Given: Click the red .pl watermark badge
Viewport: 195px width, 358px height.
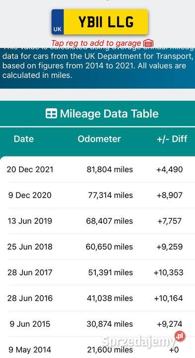Looking at the screenshot, I should (x=180, y=336).
